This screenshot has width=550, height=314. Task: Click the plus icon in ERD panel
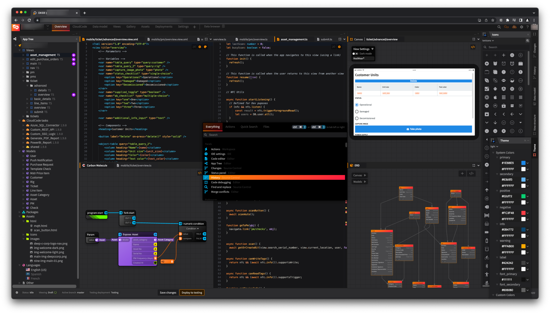tap(462, 173)
